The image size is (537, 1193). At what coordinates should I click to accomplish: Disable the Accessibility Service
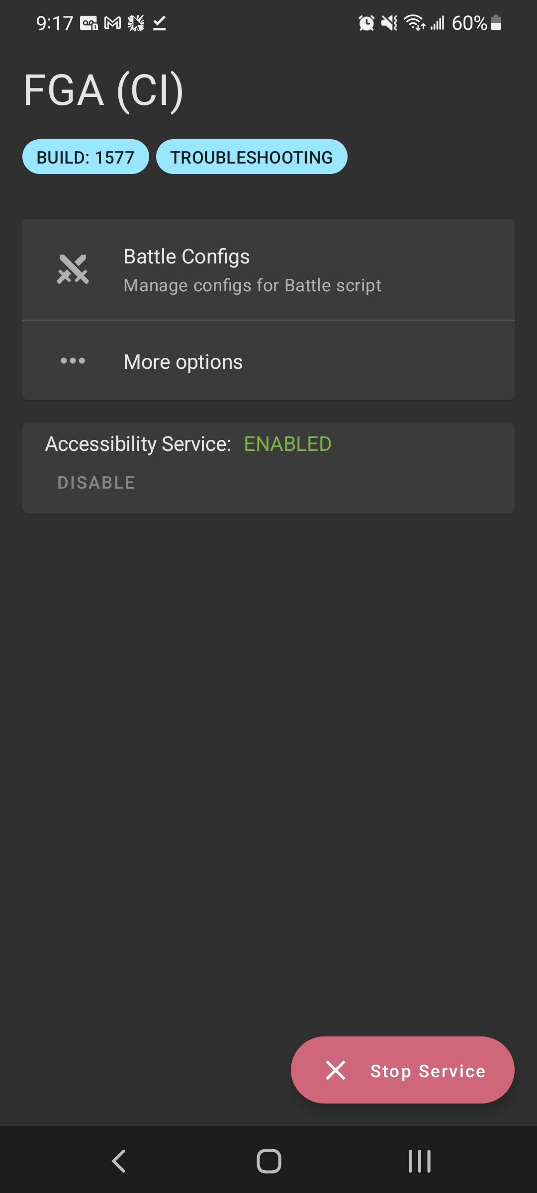[x=96, y=481]
